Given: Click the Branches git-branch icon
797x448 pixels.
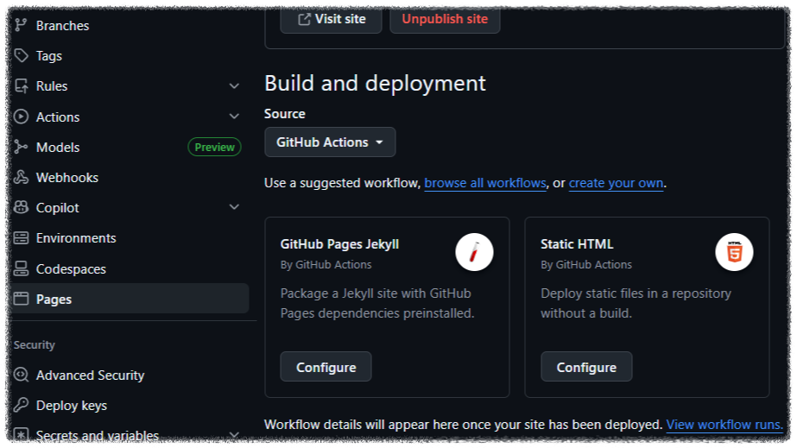Looking at the screenshot, I should pyautogui.click(x=21, y=25).
